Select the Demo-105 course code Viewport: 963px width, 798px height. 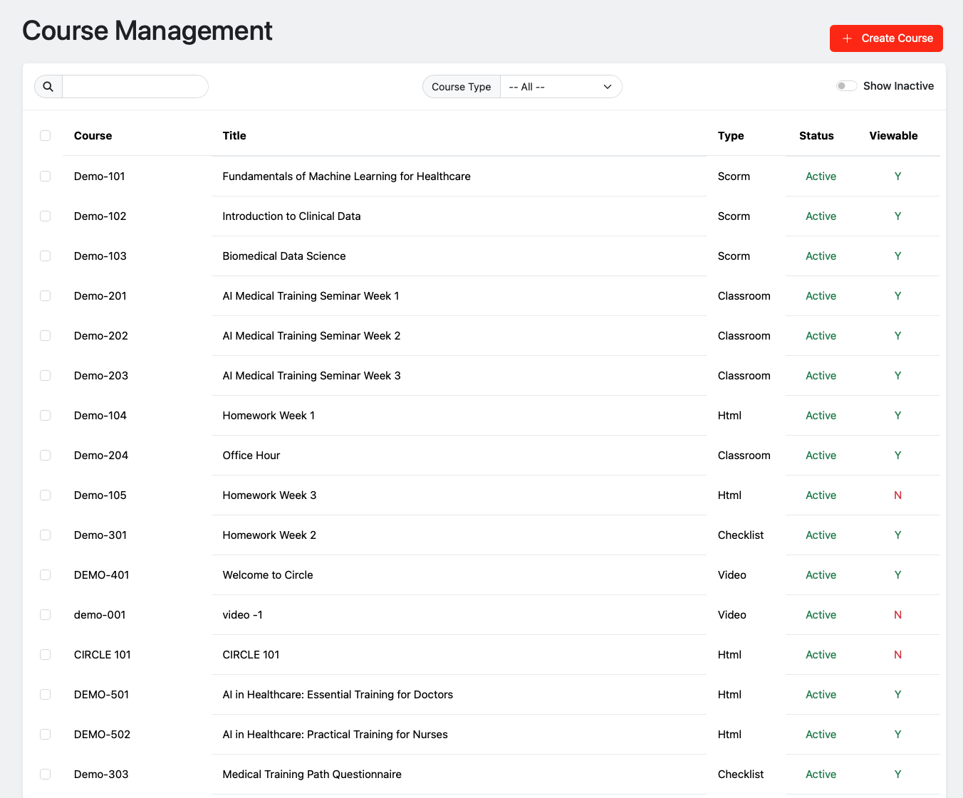pos(100,495)
